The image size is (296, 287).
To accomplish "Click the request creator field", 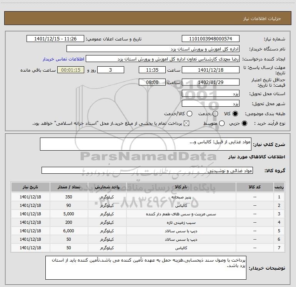I will coord(163,59).
